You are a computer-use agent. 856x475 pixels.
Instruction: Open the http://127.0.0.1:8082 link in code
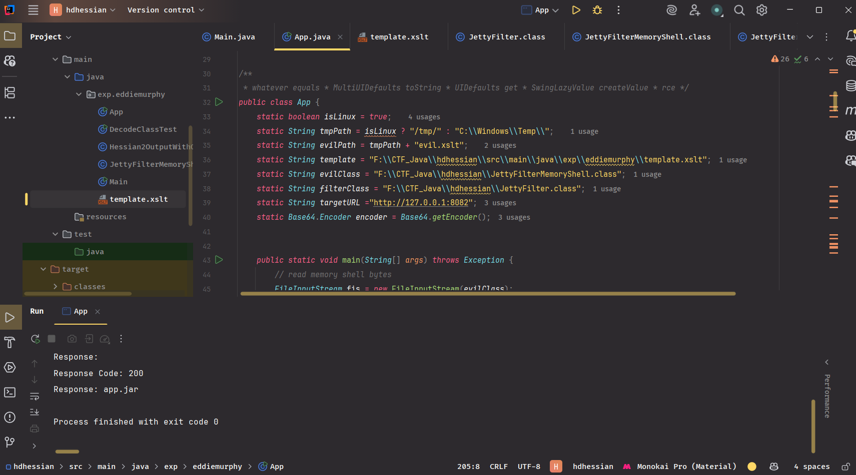coord(421,203)
